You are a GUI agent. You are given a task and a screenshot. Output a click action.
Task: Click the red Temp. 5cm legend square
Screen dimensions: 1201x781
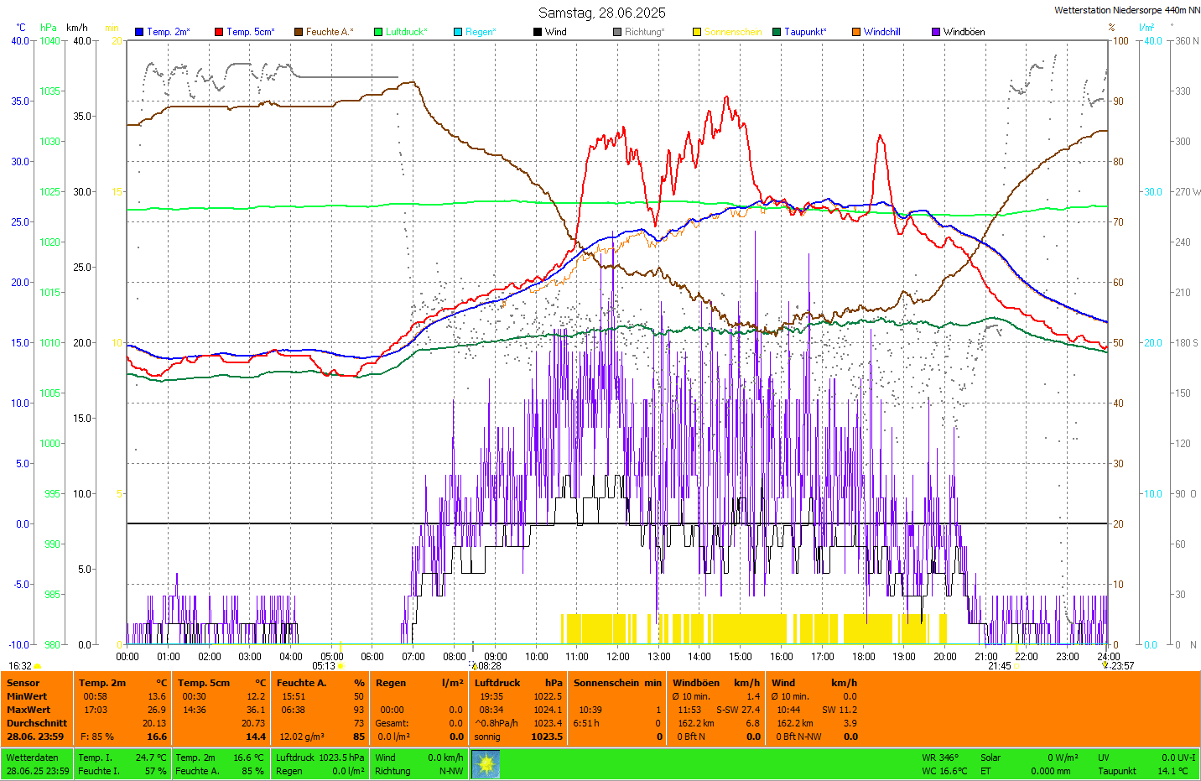pyautogui.click(x=219, y=32)
